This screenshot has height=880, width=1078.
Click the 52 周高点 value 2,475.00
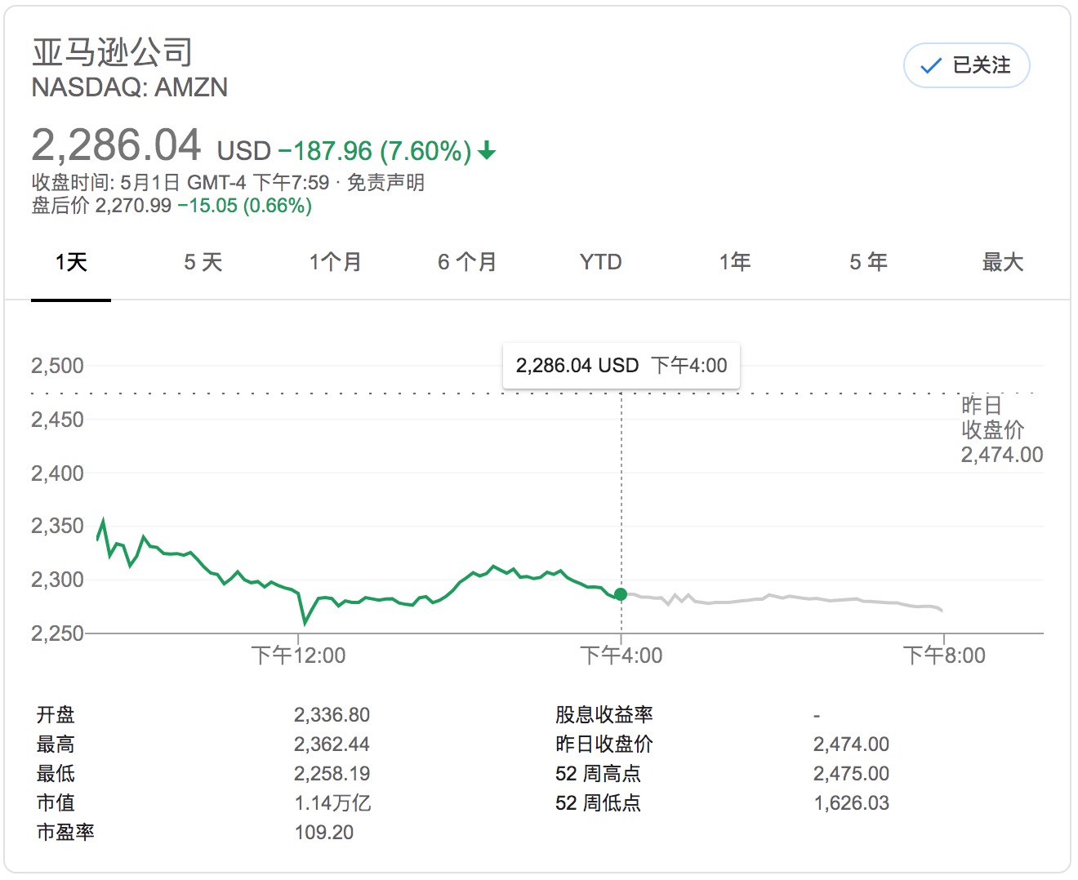point(851,773)
